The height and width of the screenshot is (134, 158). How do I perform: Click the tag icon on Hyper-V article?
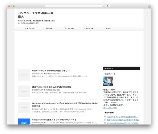pos(45,73)
